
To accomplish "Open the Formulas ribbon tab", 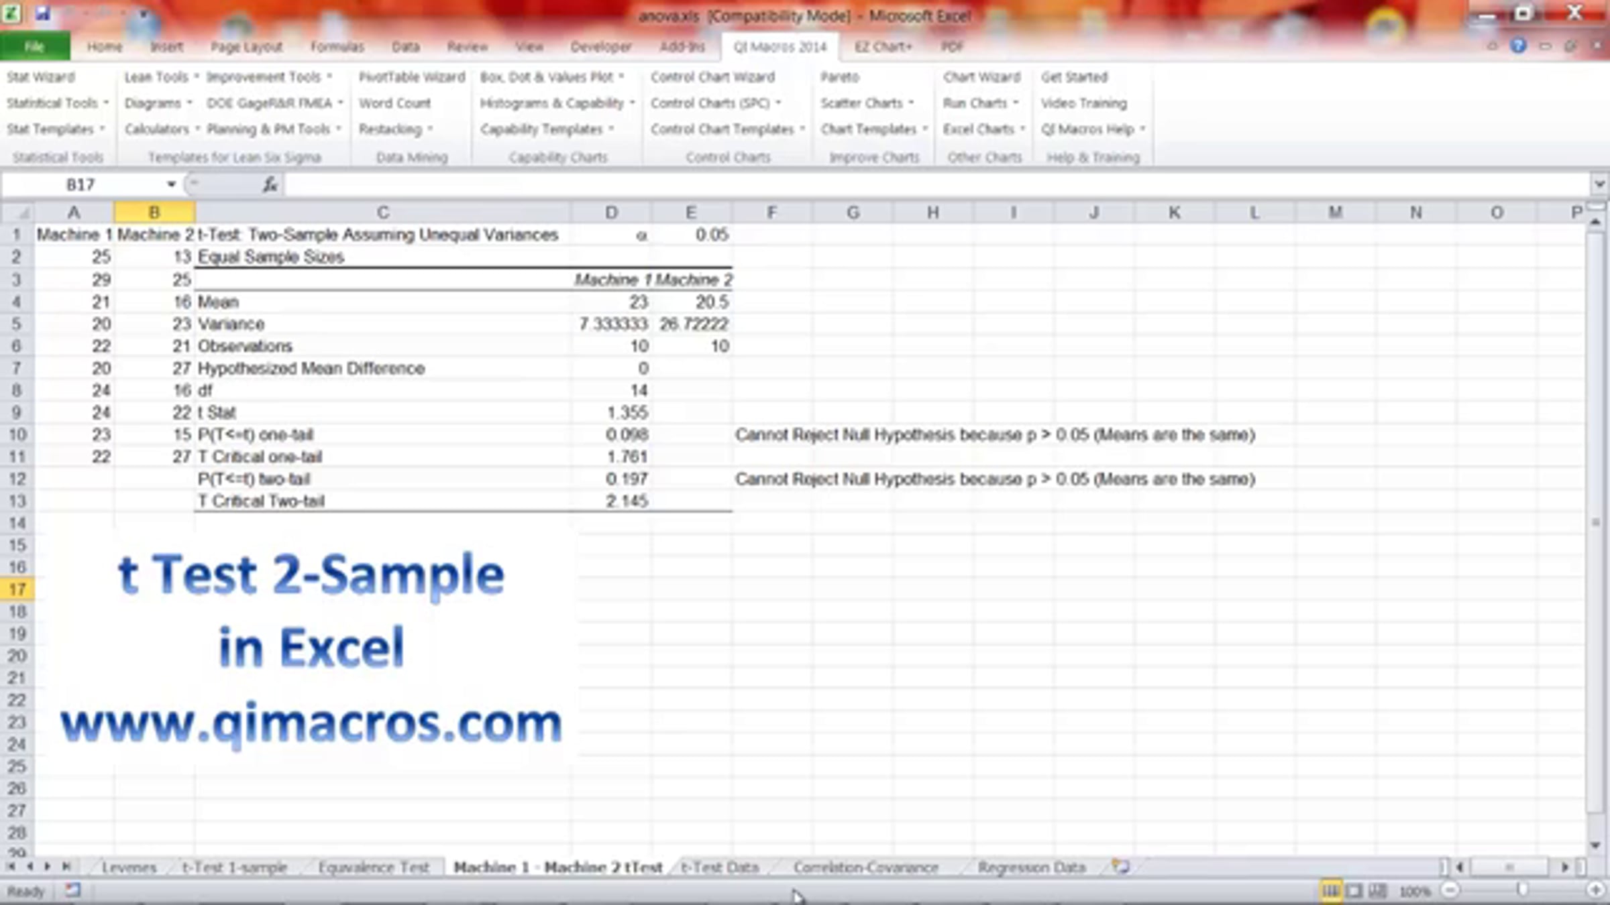I will [x=337, y=46].
